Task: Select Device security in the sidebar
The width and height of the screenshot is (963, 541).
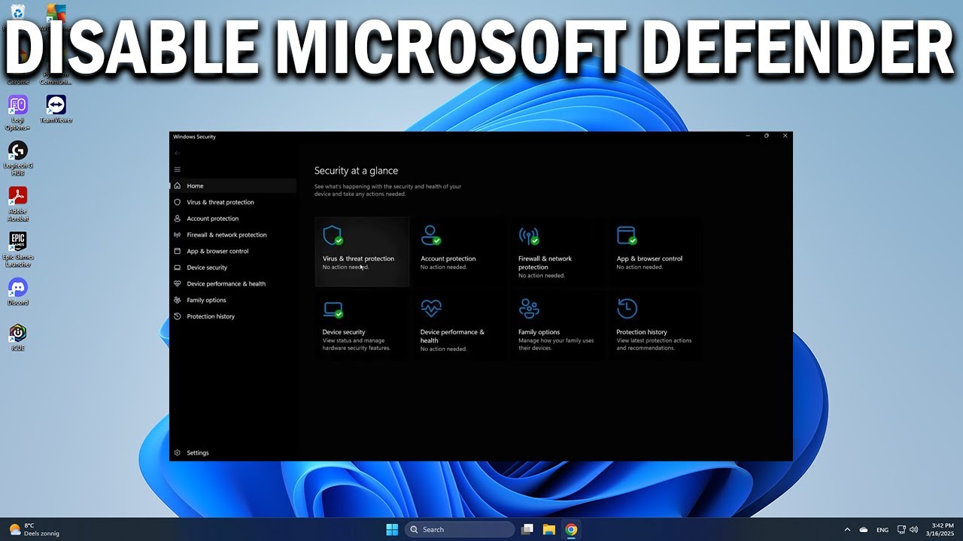Action: click(233, 267)
